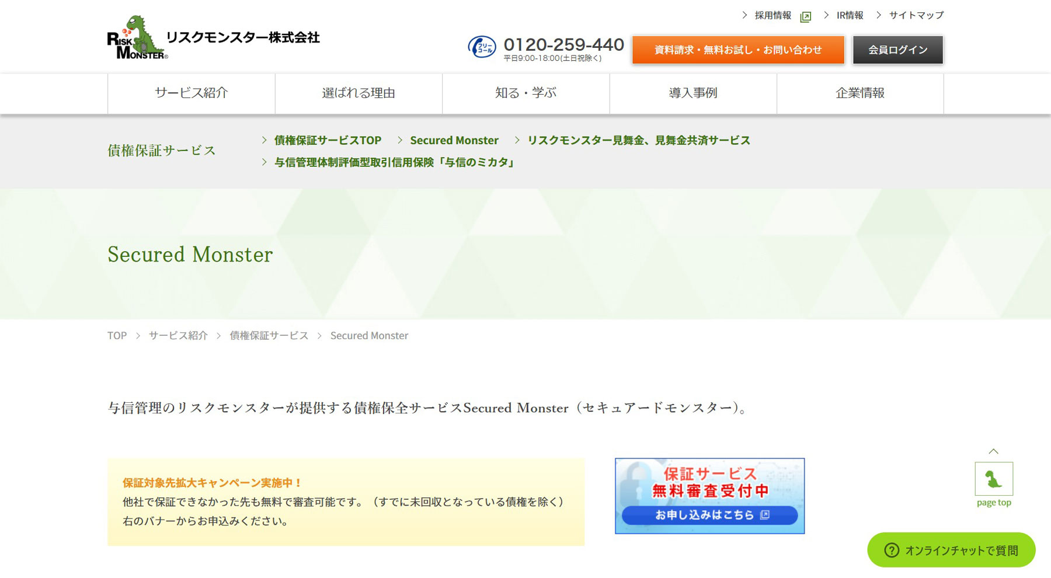The height and width of the screenshot is (578, 1051).
Task: Click the 債権保証サービス section heading
Action: (x=162, y=151)
